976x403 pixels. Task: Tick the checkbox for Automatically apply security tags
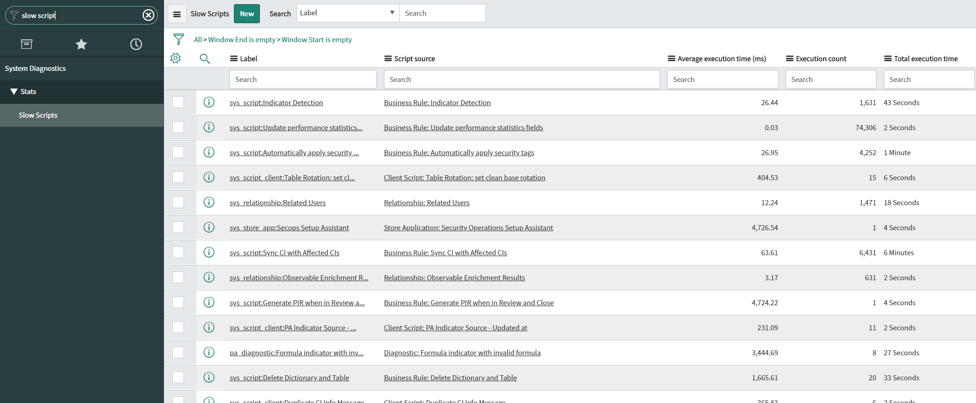tap(178, 152)
